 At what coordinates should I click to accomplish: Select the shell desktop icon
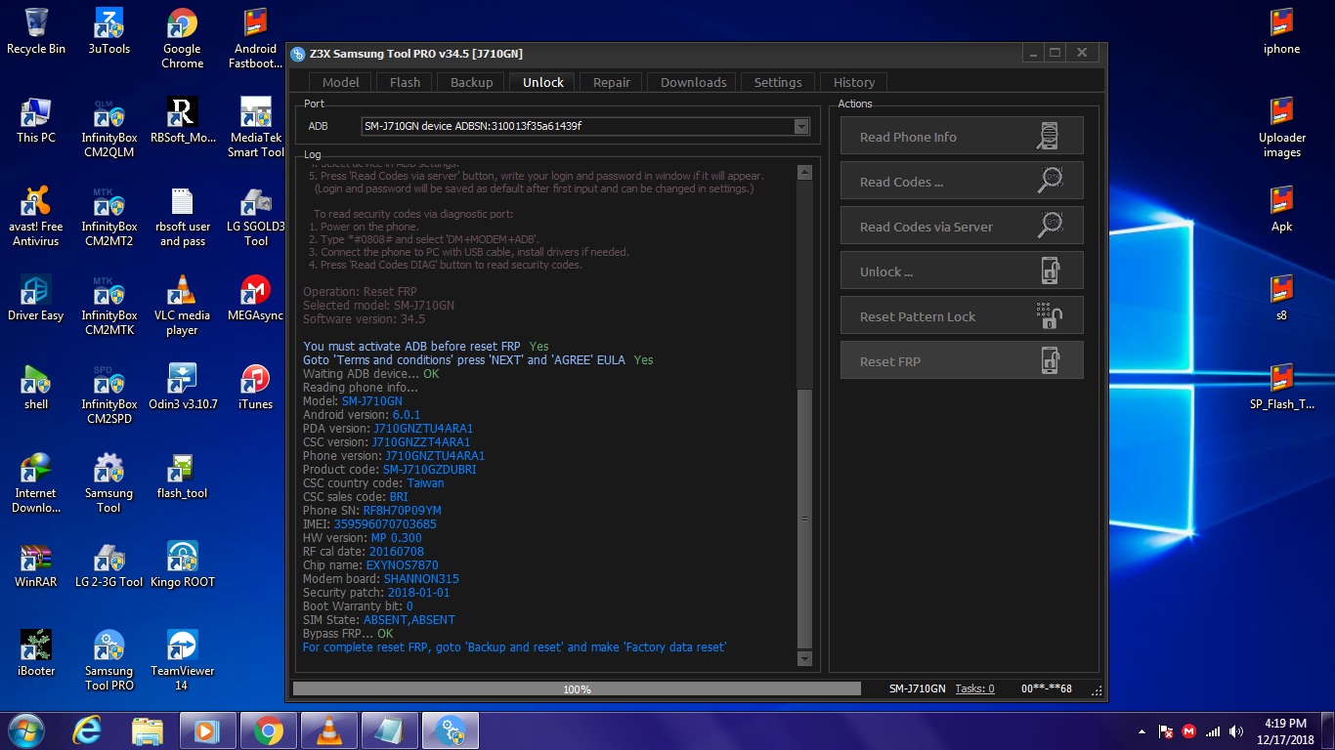point(36,387)
